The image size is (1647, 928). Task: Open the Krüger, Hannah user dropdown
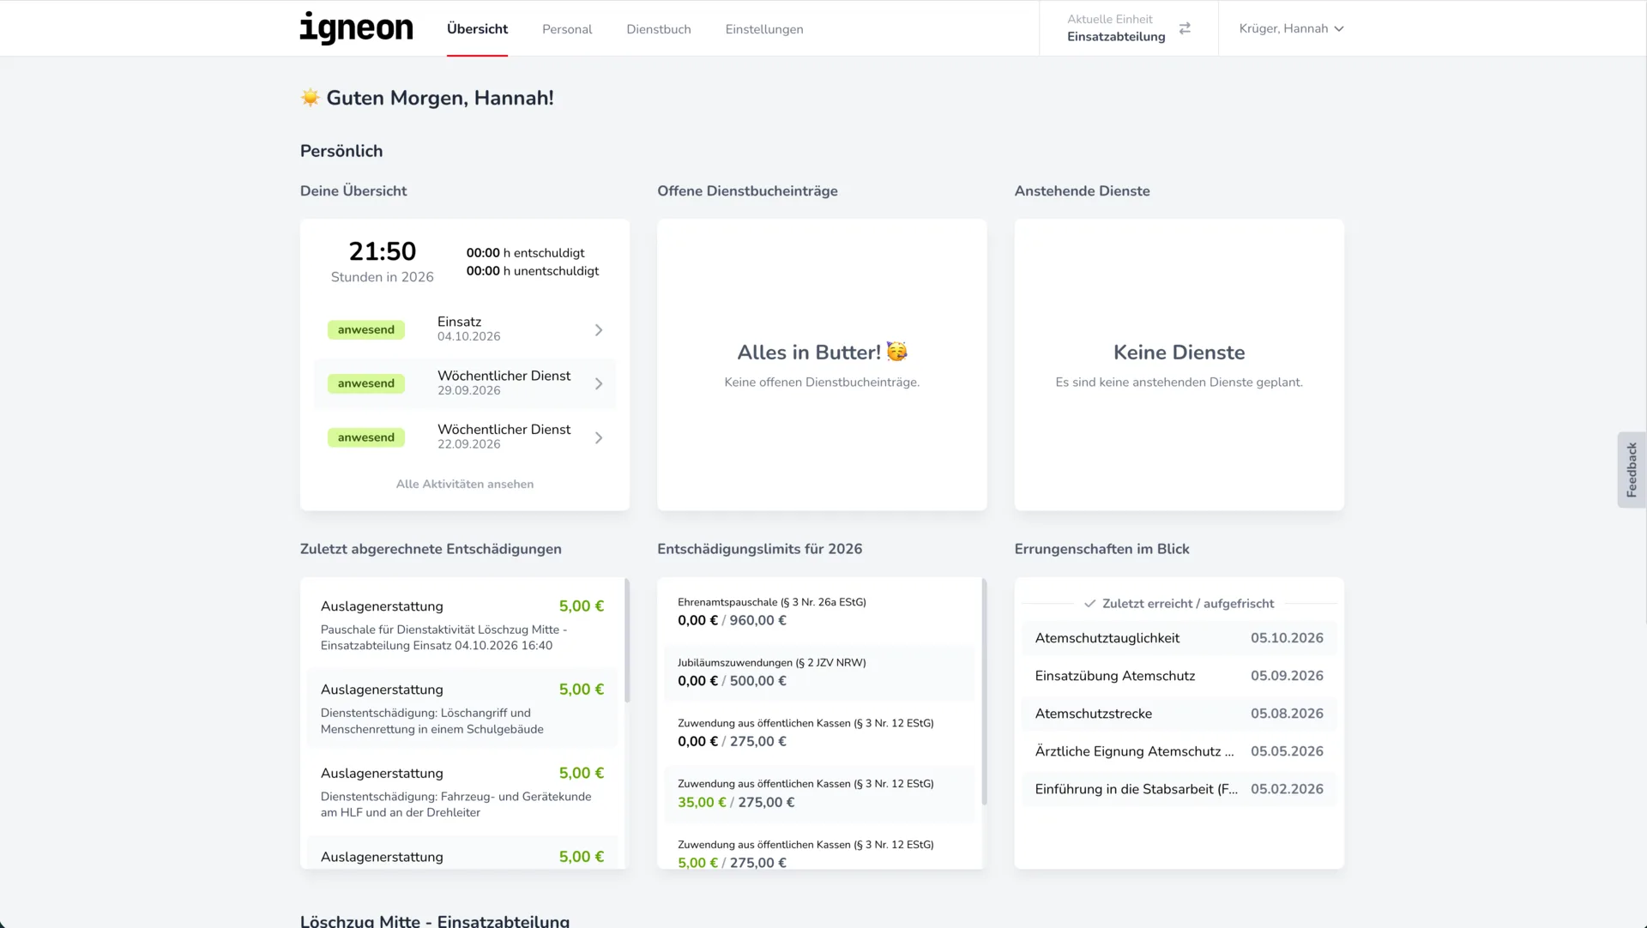point(1291,28)
